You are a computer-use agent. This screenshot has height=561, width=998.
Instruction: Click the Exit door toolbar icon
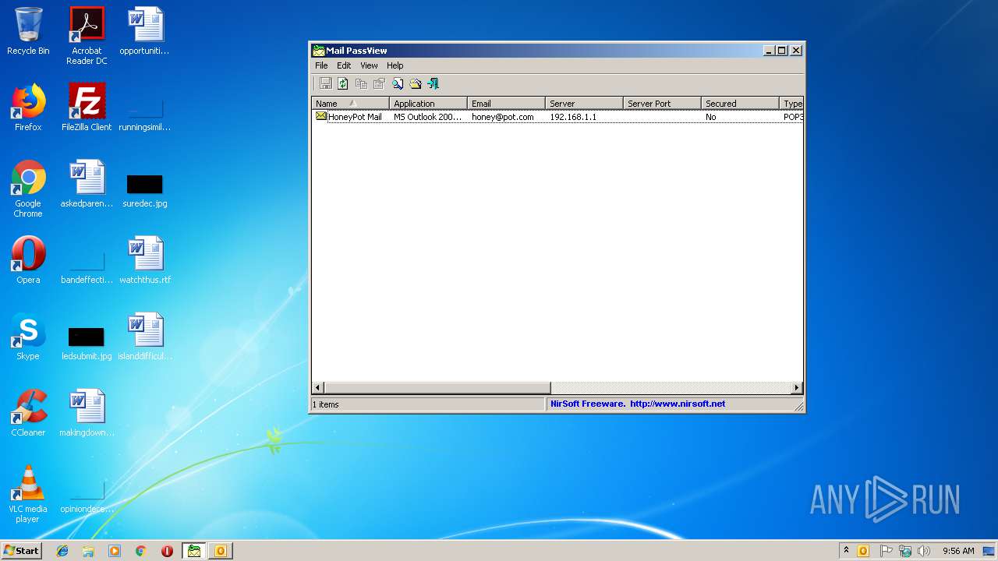tap(434, 83)
